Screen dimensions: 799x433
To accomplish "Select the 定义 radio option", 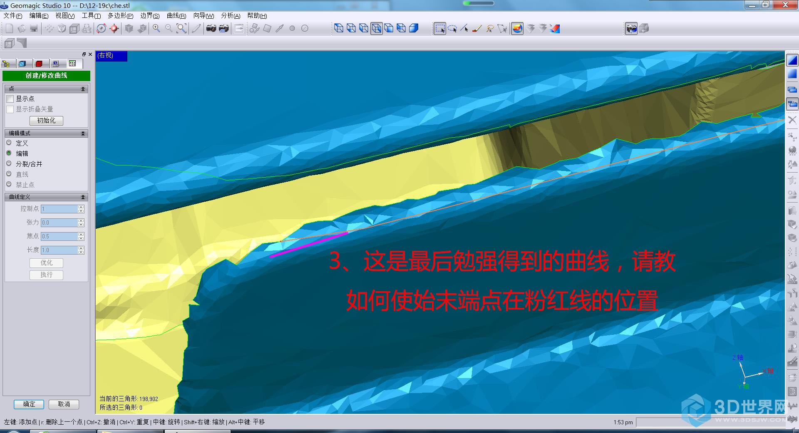I will tap(9, 143).
